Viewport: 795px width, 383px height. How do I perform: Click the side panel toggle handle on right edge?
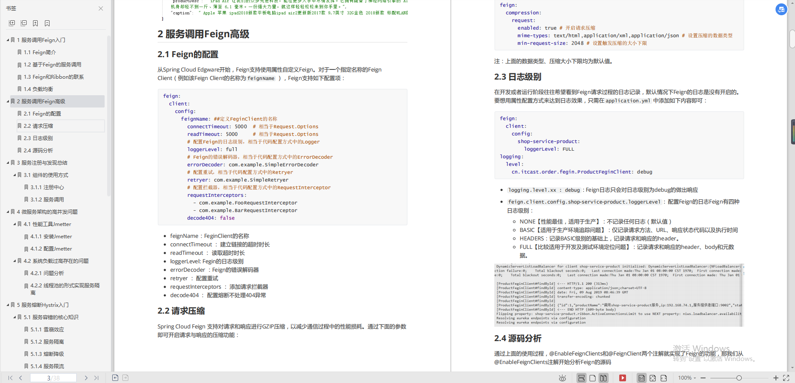[x=793, y=132]
